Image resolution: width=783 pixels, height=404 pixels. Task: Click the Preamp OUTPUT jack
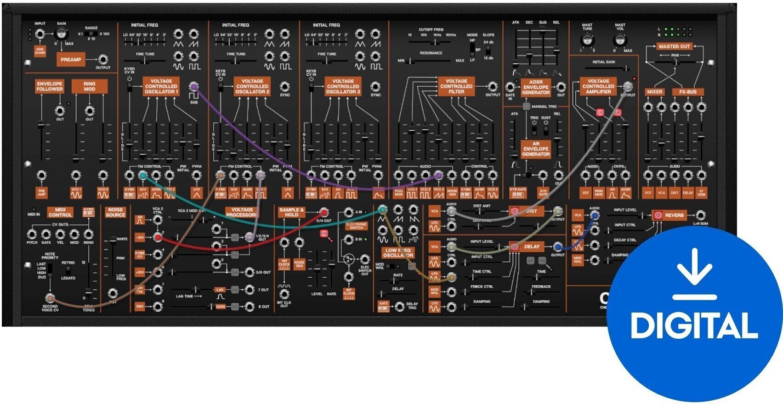click(x=103, y=59)
